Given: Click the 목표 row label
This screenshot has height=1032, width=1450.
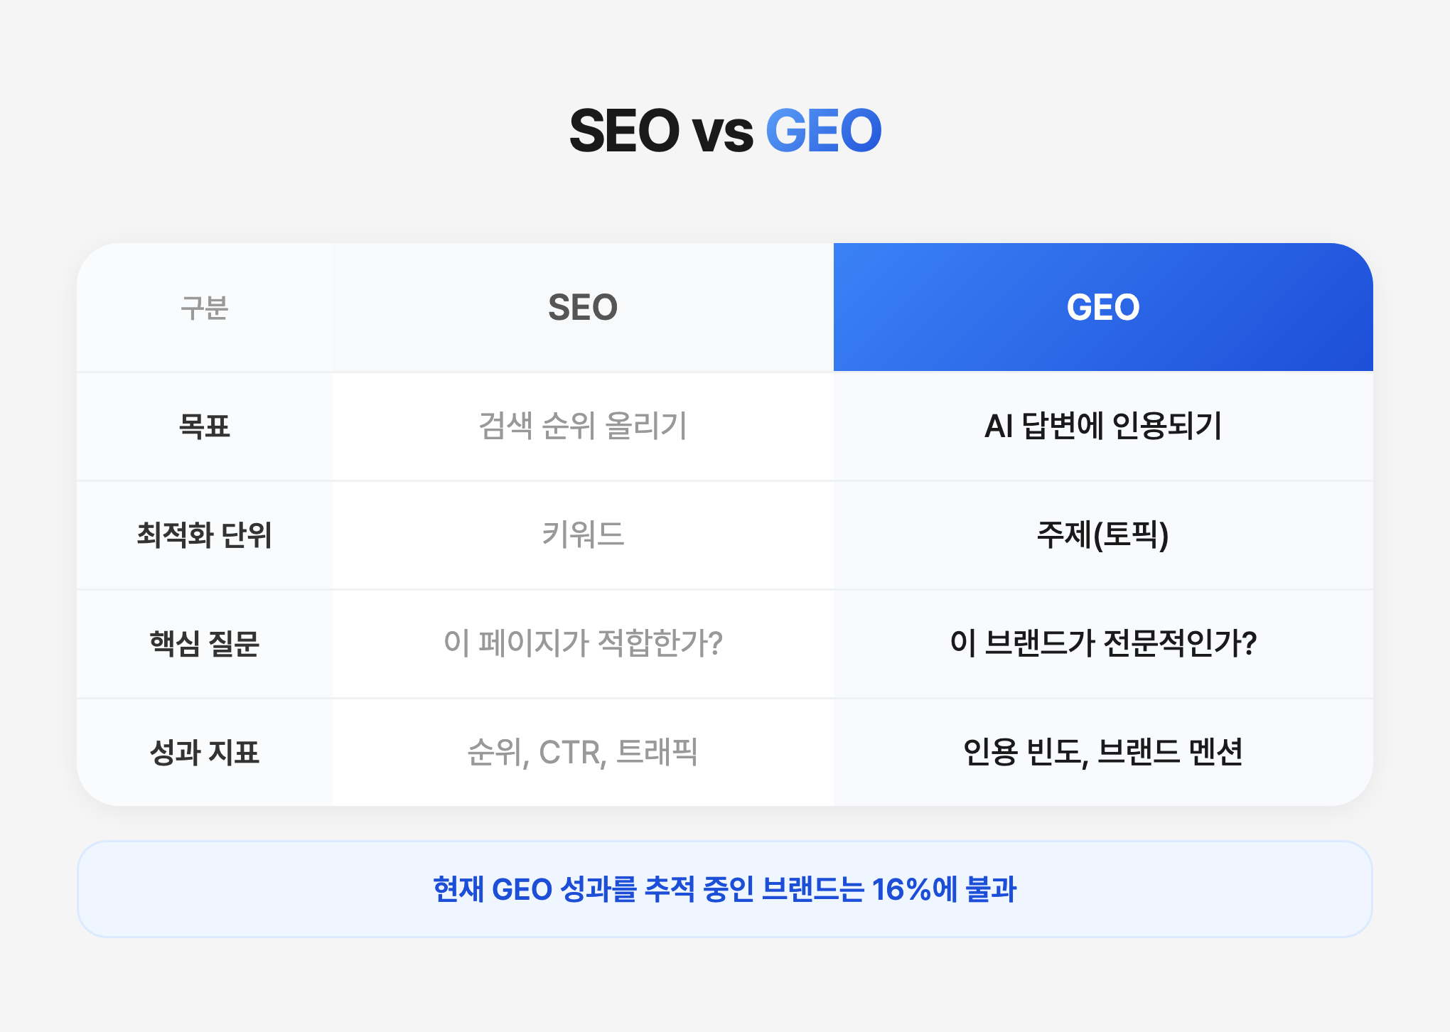Looking at the screenshot, I should (x=205, y=426).
